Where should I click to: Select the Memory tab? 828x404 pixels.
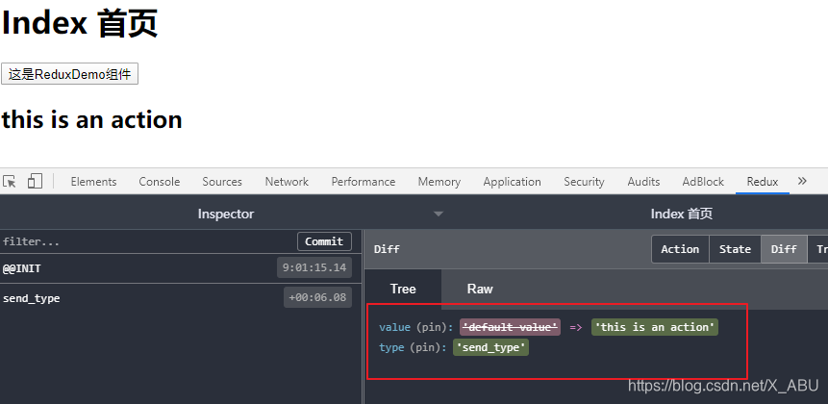click(439, 182)
